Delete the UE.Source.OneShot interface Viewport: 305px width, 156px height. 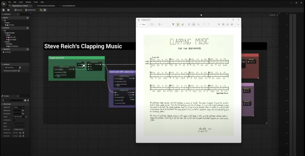tap(19, 71)
